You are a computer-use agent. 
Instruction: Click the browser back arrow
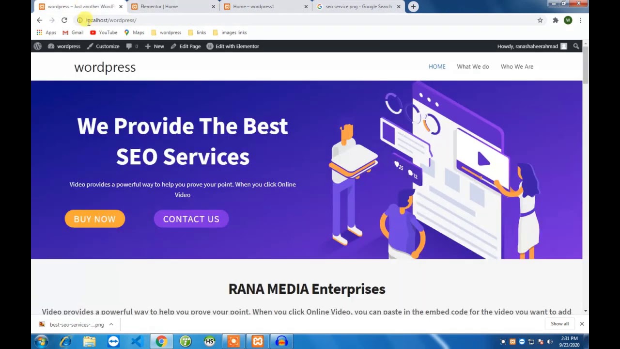[x=39, y=20]
